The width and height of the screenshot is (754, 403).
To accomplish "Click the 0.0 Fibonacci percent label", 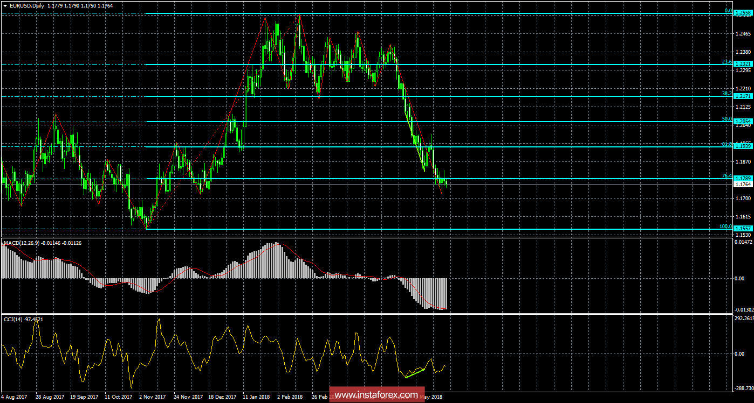I will (x=728, y=11).
